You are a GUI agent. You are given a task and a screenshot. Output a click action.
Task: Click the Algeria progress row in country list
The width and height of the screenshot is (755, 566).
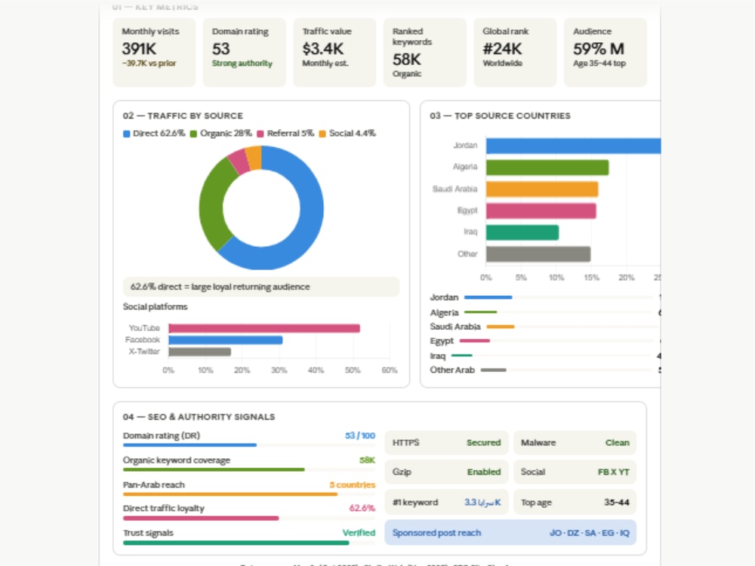[545, 312]
